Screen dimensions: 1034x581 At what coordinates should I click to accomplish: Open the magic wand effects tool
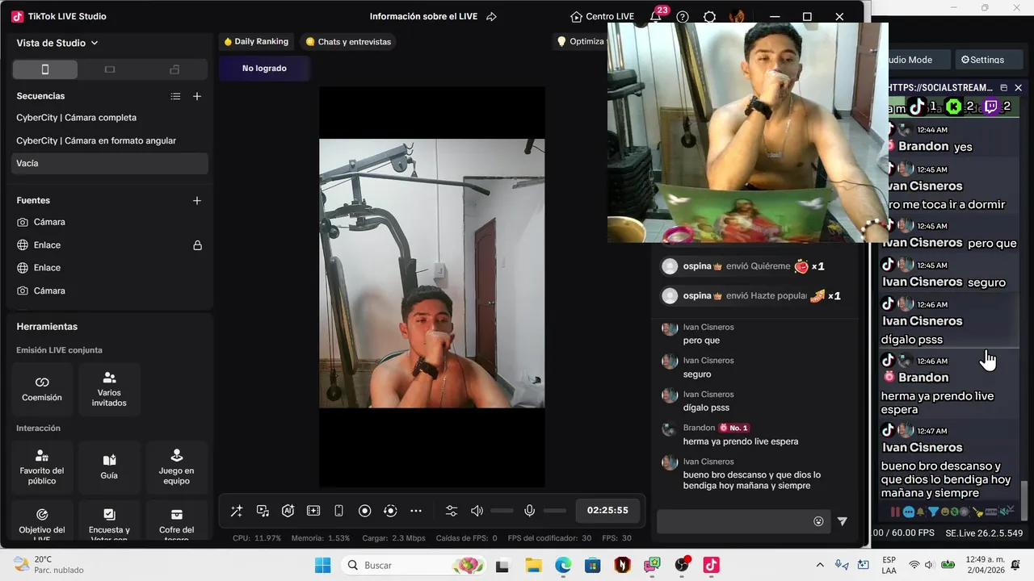[x=237, y=511]
